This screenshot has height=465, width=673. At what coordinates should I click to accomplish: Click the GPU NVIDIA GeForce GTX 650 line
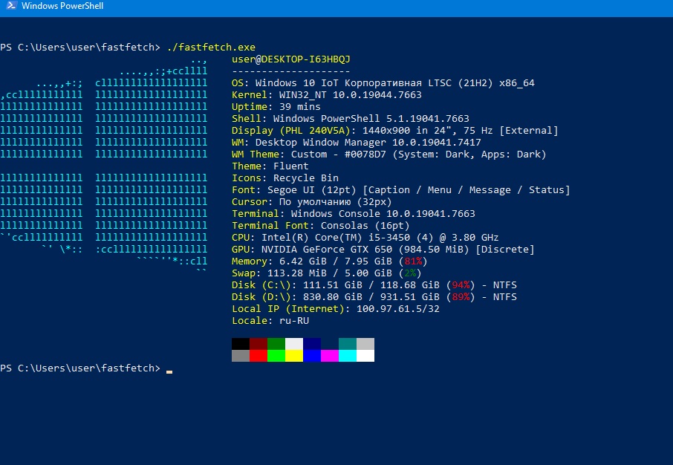383,249
